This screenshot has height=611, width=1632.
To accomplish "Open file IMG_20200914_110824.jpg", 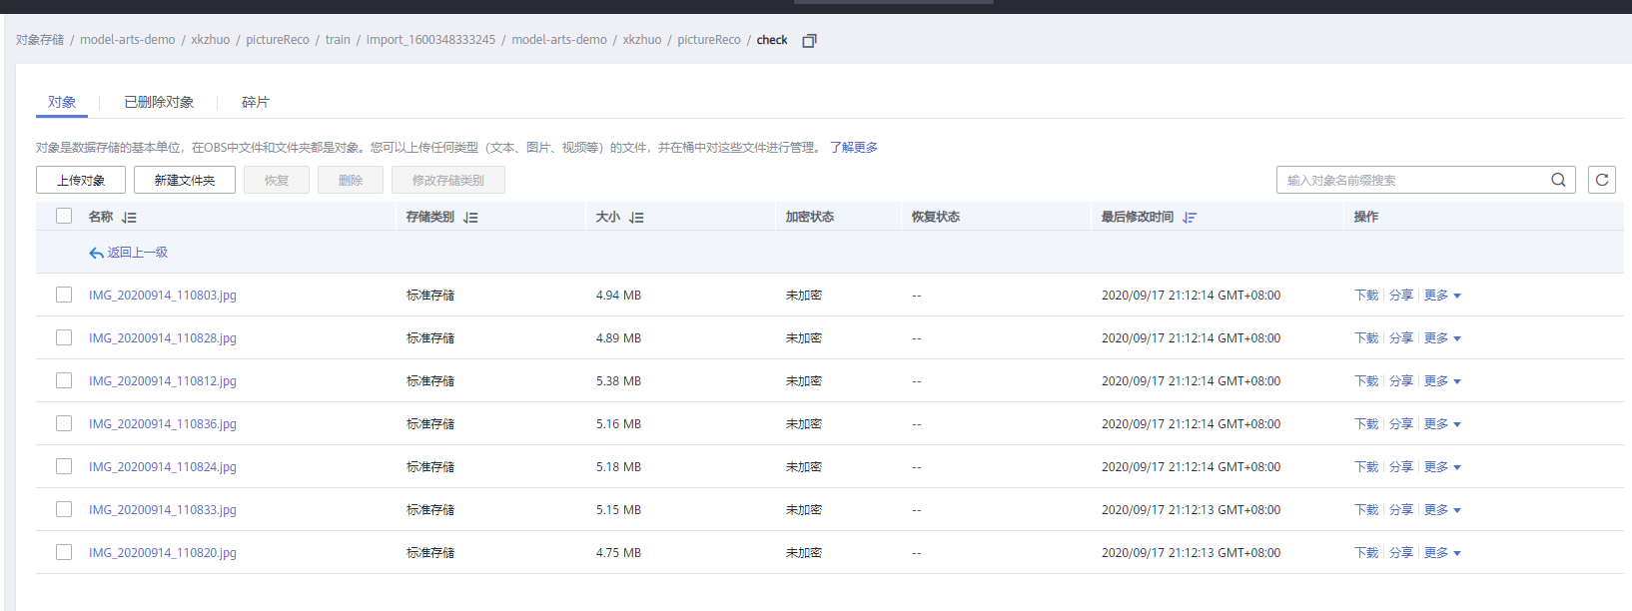I will (163, 467).
